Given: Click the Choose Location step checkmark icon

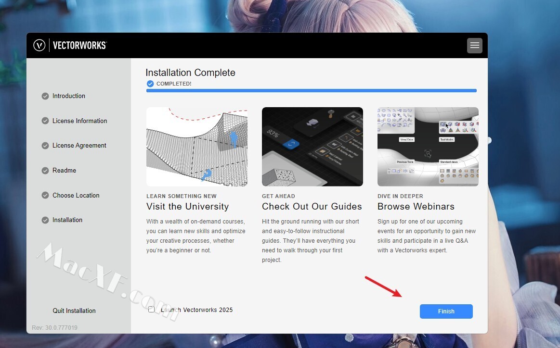Looking at the screenshot, I should pos(45,196).
